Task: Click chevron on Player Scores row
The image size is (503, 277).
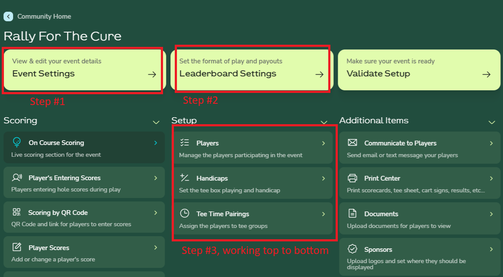Action: pos(156,247)
